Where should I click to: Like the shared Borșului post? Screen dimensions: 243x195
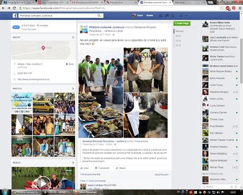84,168
